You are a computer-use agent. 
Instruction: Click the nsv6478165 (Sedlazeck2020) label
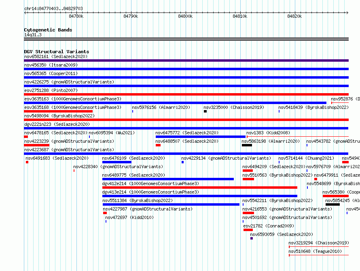56,133
